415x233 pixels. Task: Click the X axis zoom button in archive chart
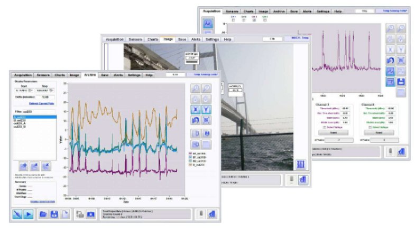[195, 110]
